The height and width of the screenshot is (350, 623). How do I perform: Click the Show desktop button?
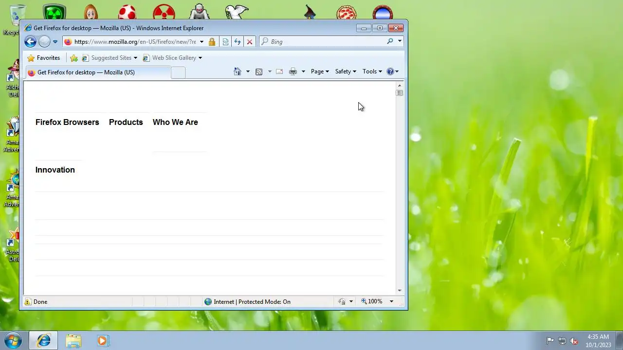(619, 341)
